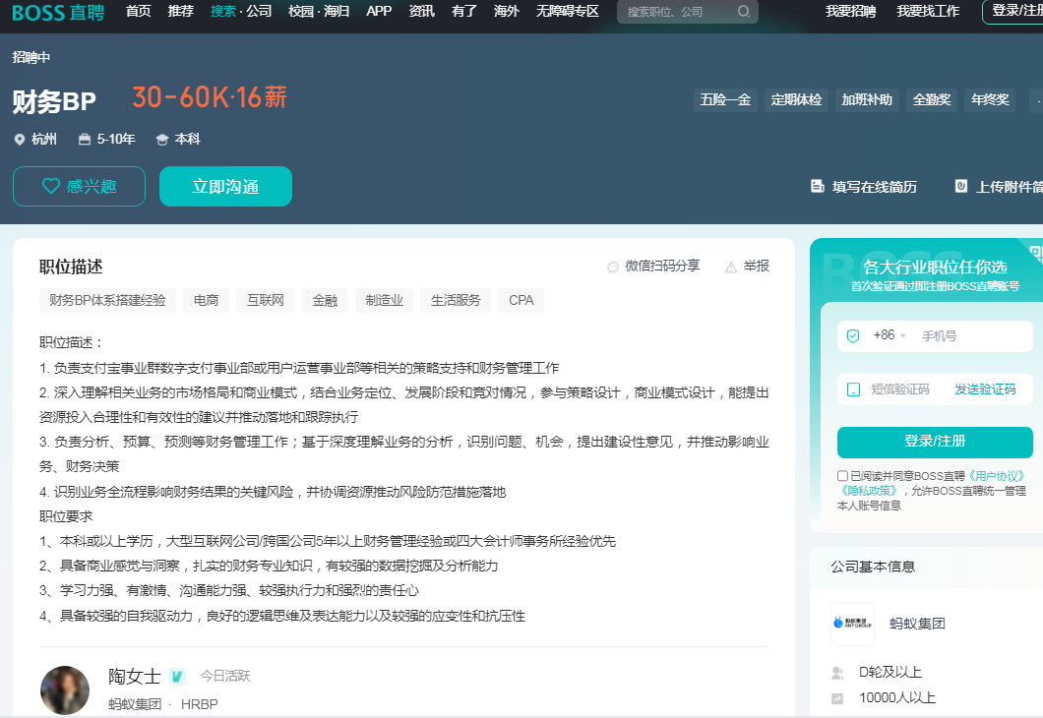Click the teal 登录/注册 submit button
This screenshot has width=1043, height=718.
935,442
